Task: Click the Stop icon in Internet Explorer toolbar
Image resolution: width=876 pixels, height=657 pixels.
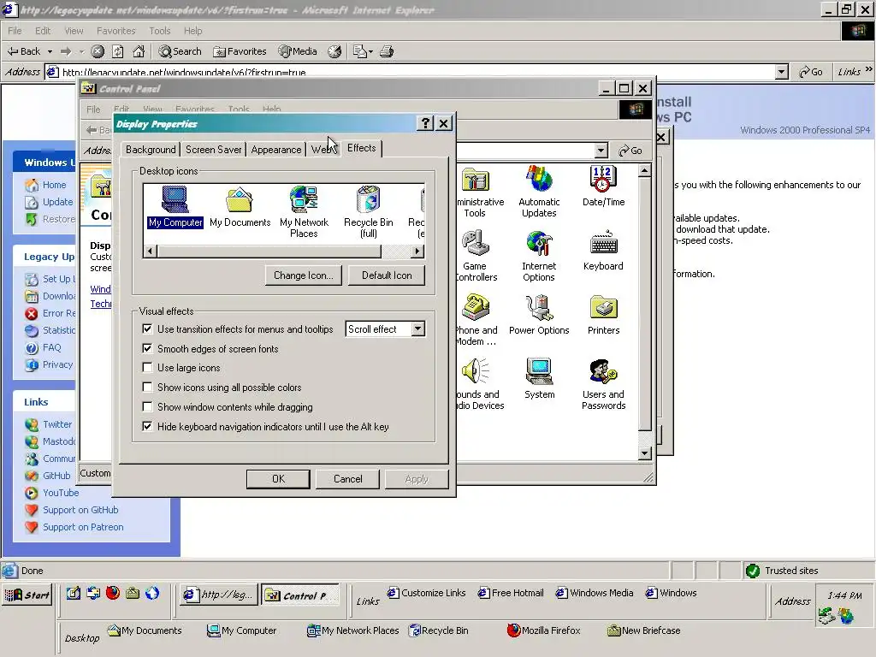Action: tap(98, 51)
